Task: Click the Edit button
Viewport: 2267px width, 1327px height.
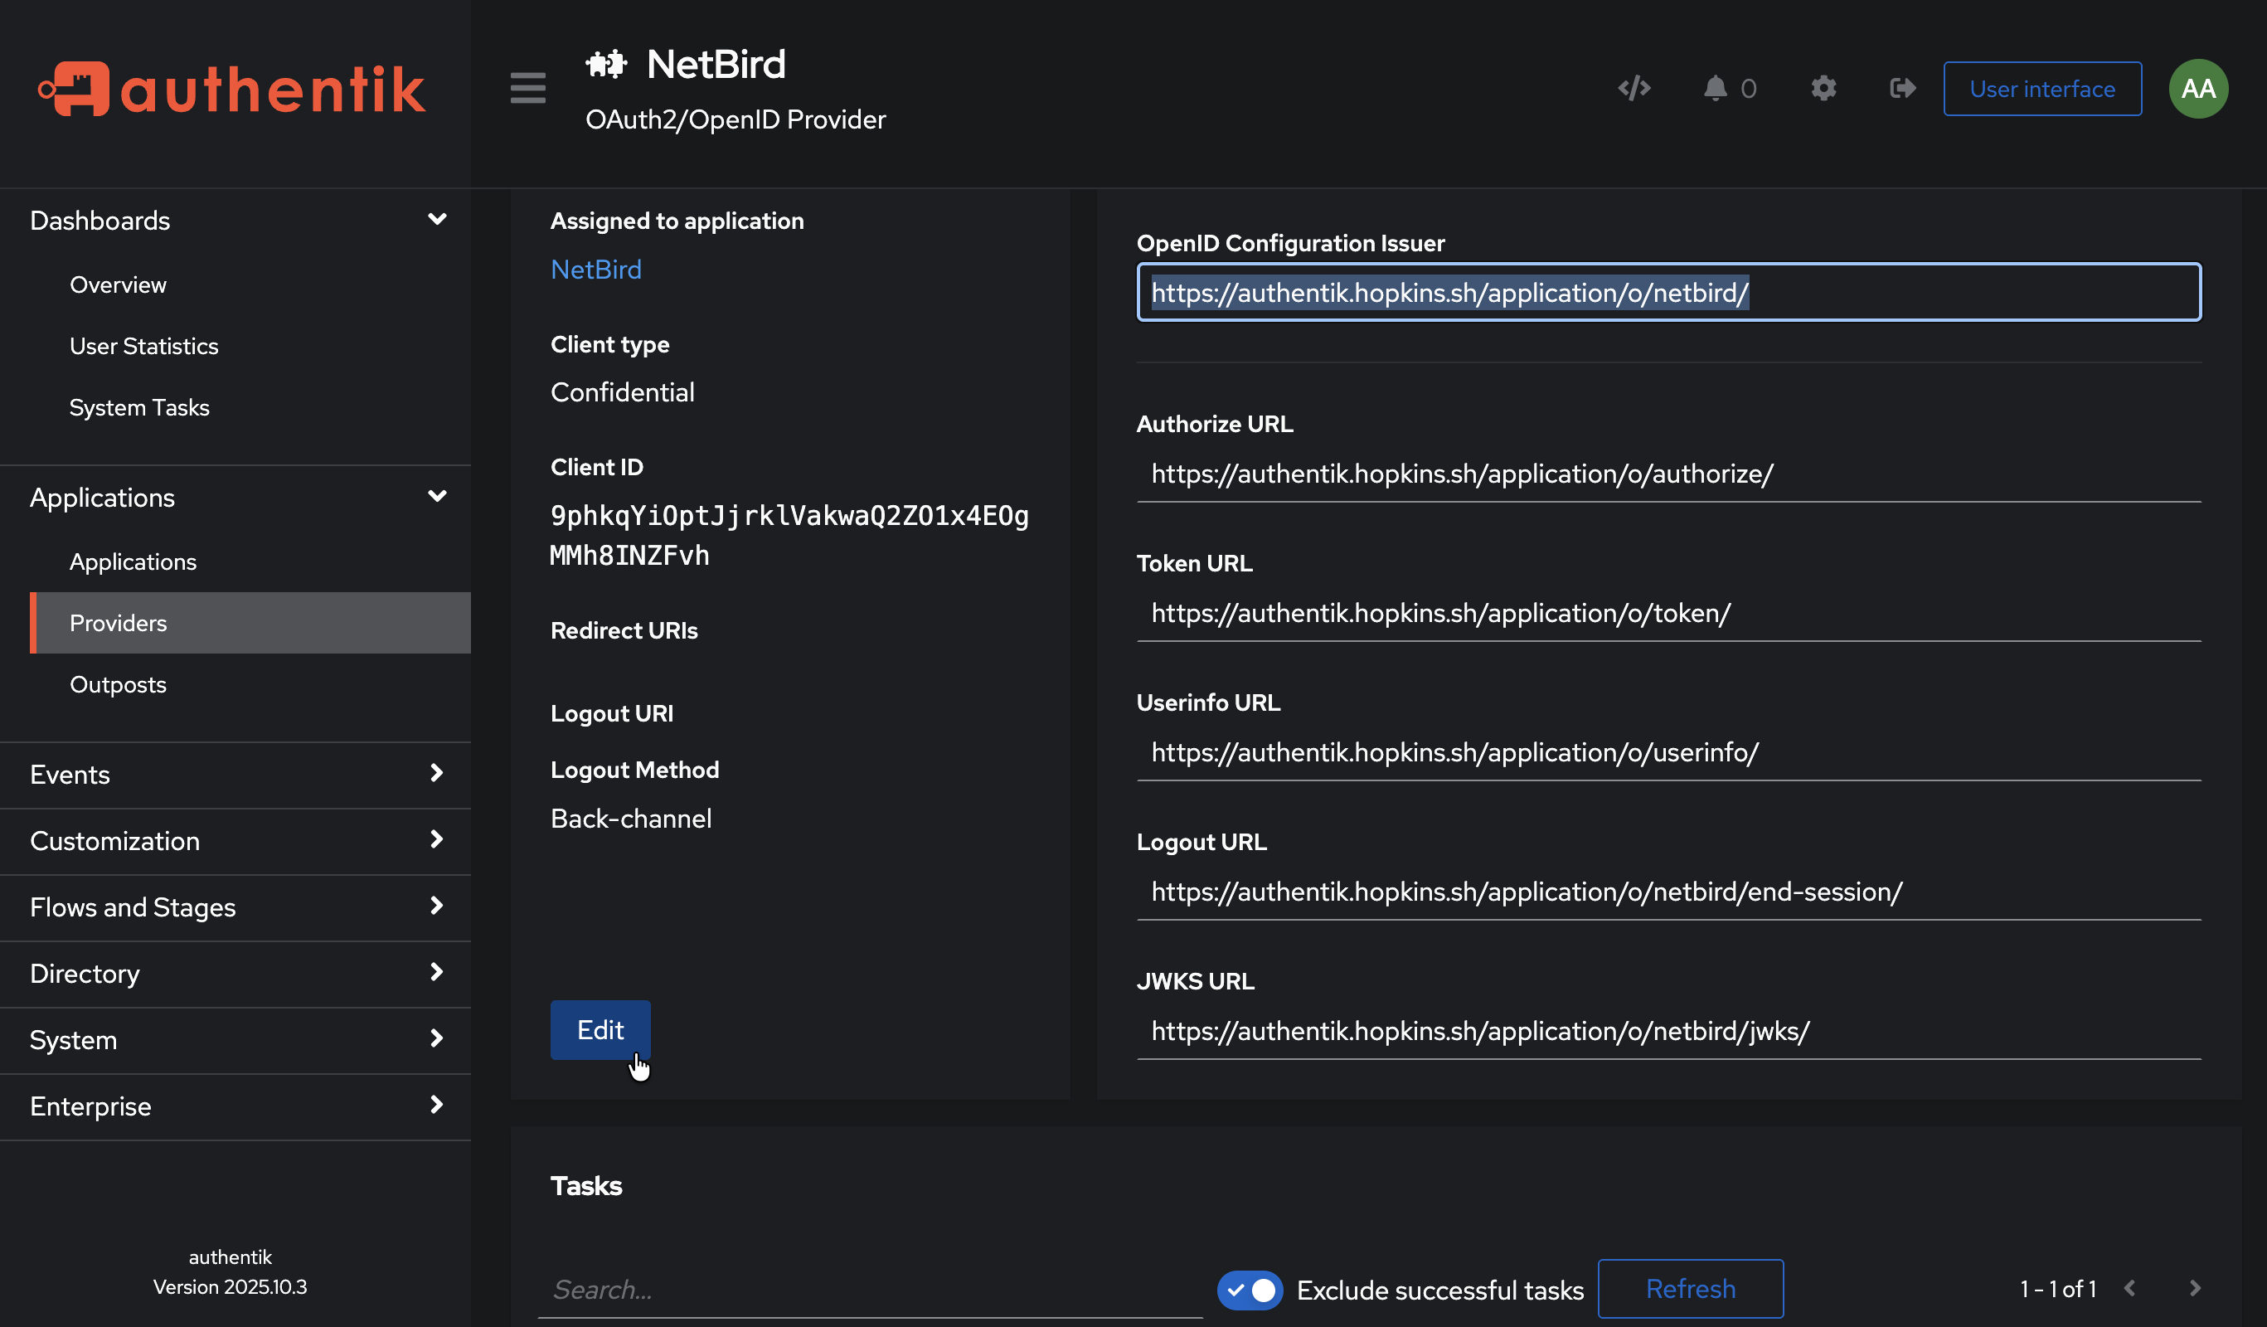Action: [600, 1029]
